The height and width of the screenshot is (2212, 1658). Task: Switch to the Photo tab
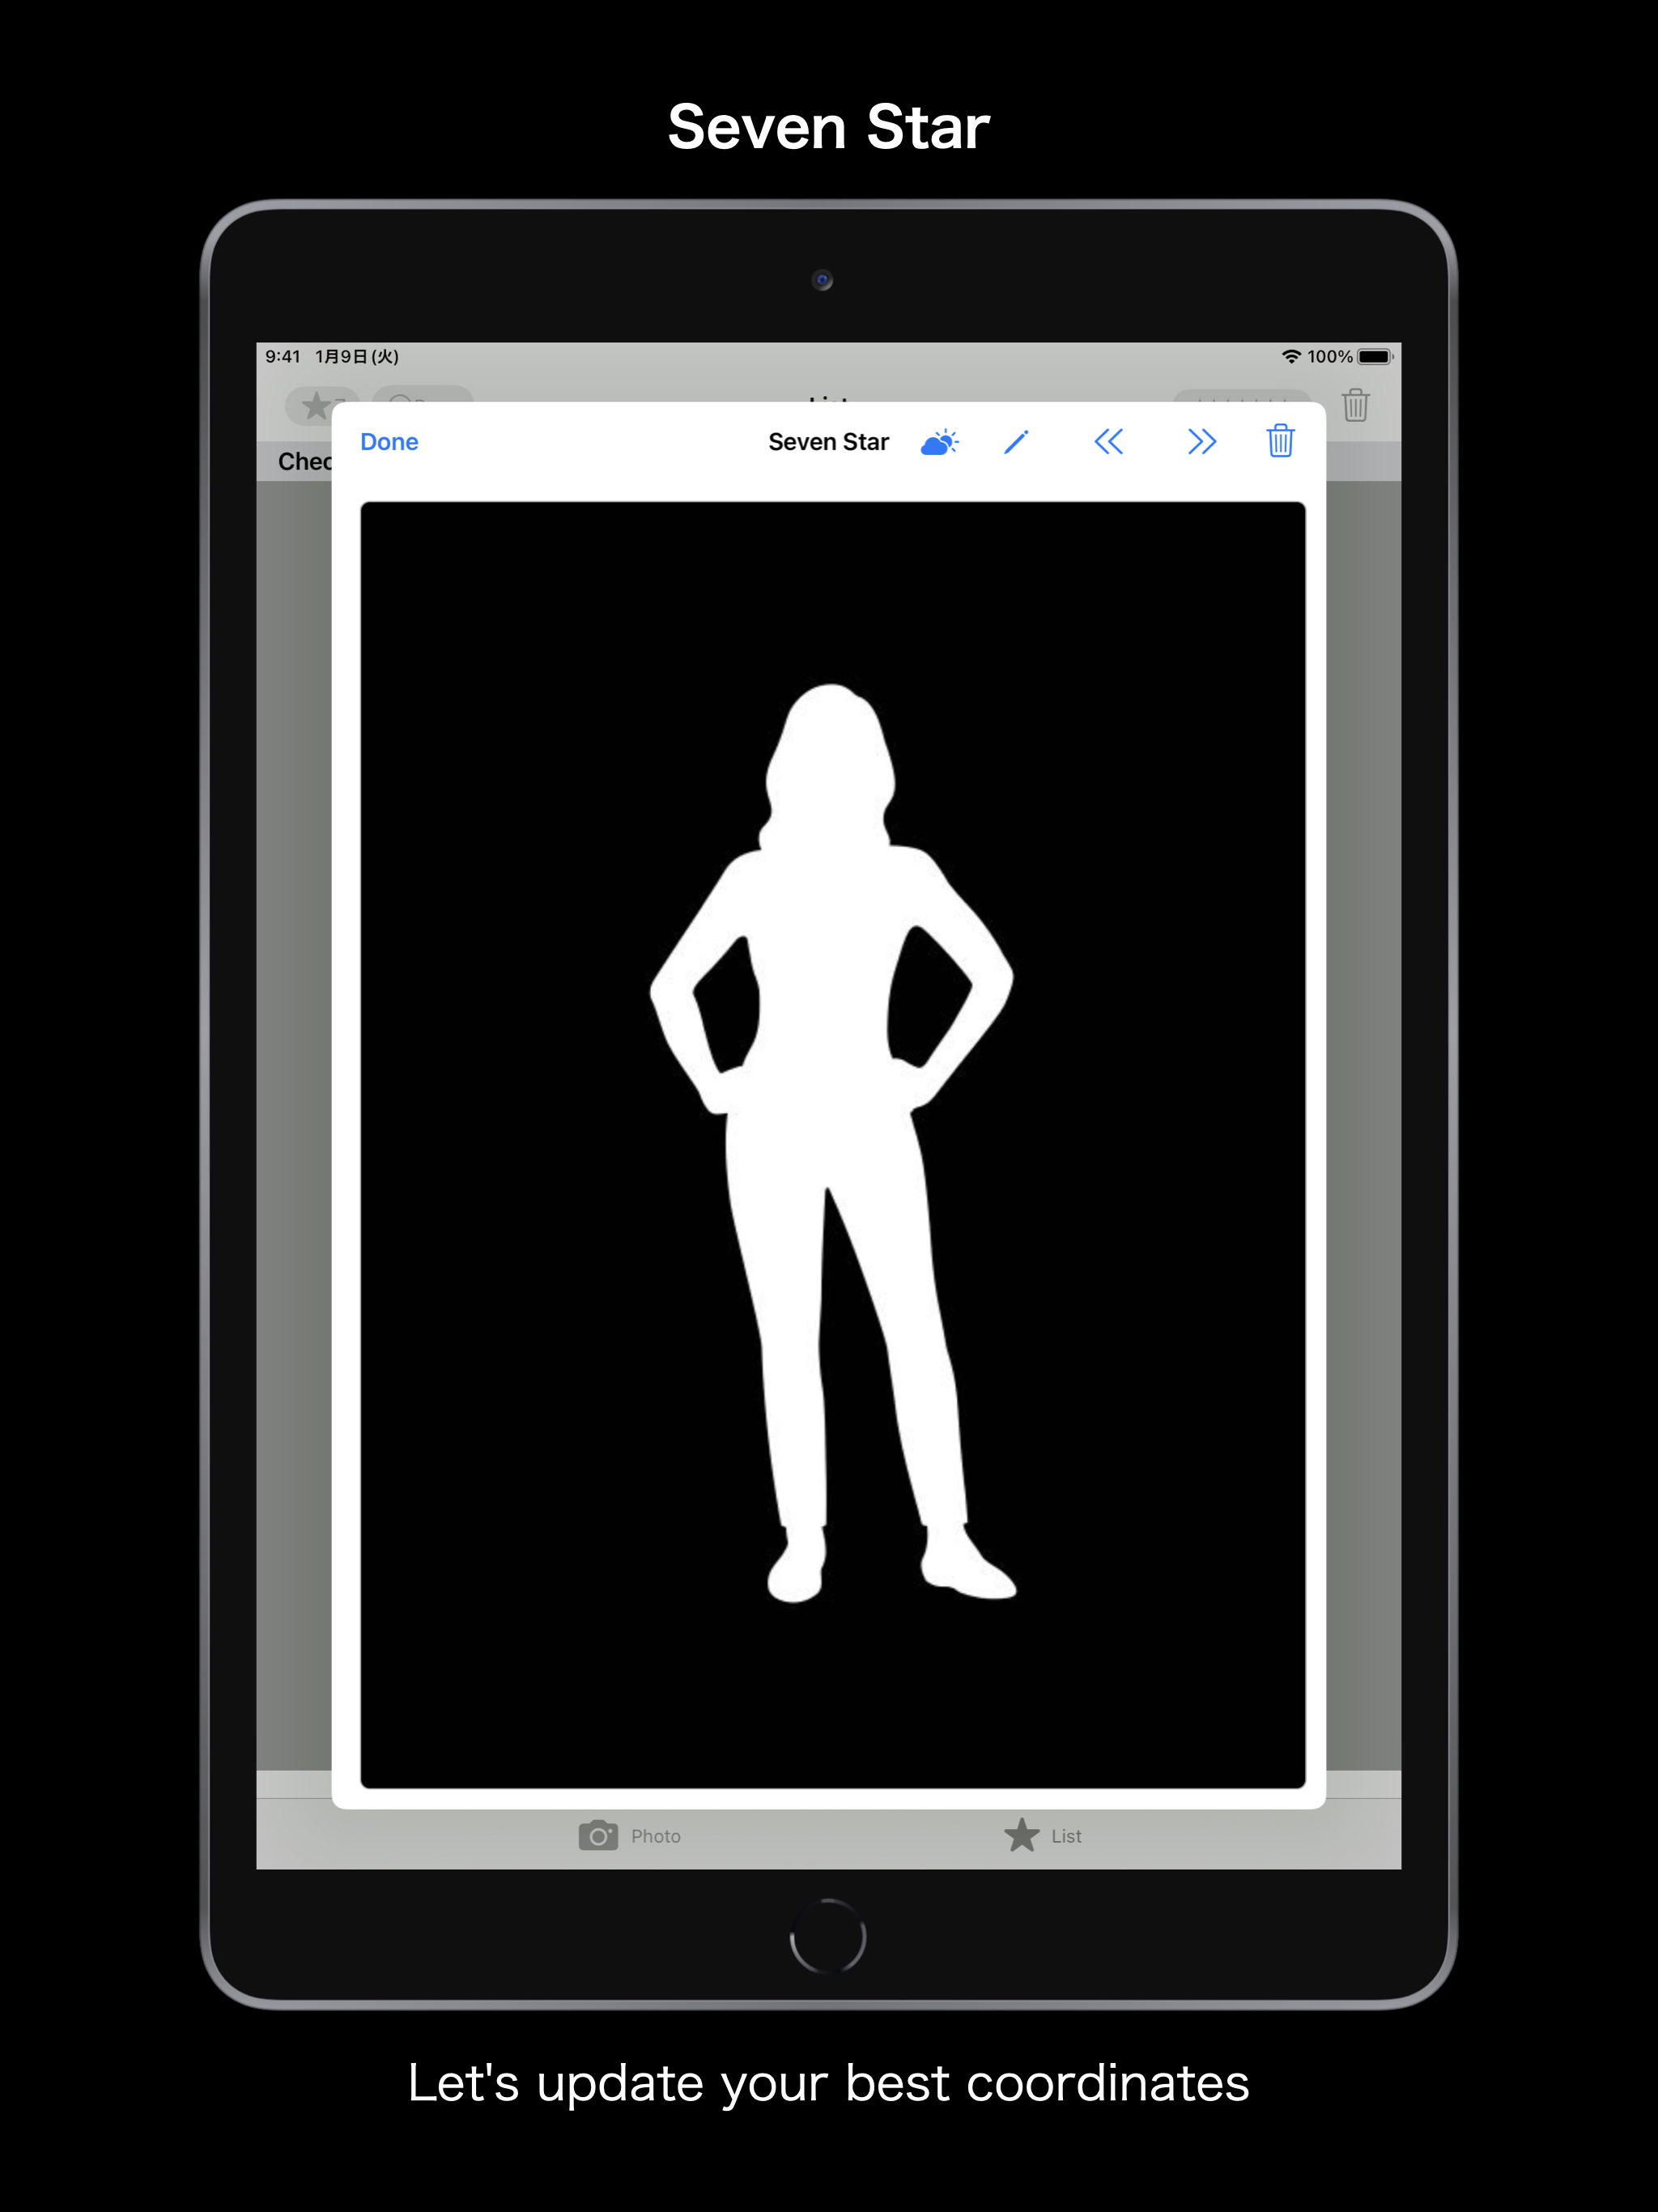pos(630,1836)
